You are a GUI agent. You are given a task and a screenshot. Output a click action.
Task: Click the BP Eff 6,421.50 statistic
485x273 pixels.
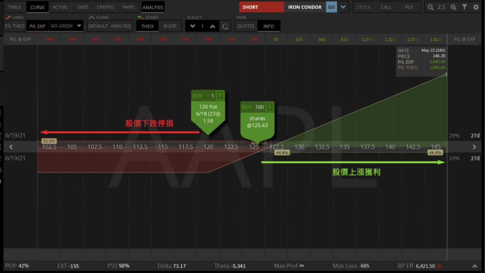click(x=420, y=266)
